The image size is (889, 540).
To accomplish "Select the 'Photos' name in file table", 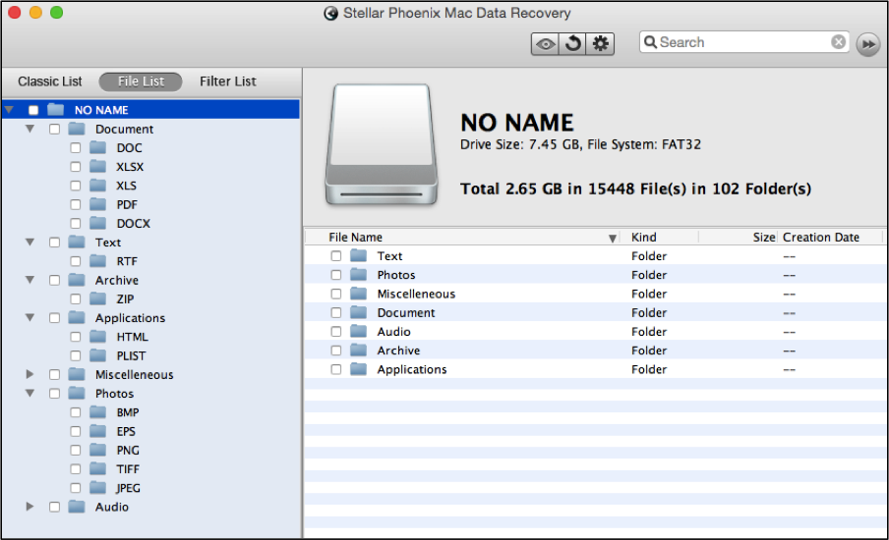I will click(x=396, y=275).
